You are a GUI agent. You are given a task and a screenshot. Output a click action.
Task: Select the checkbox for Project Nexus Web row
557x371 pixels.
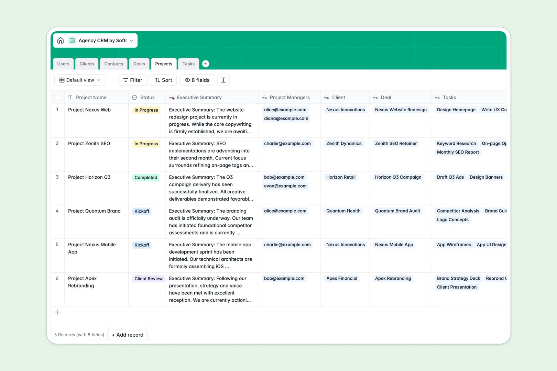57,110
